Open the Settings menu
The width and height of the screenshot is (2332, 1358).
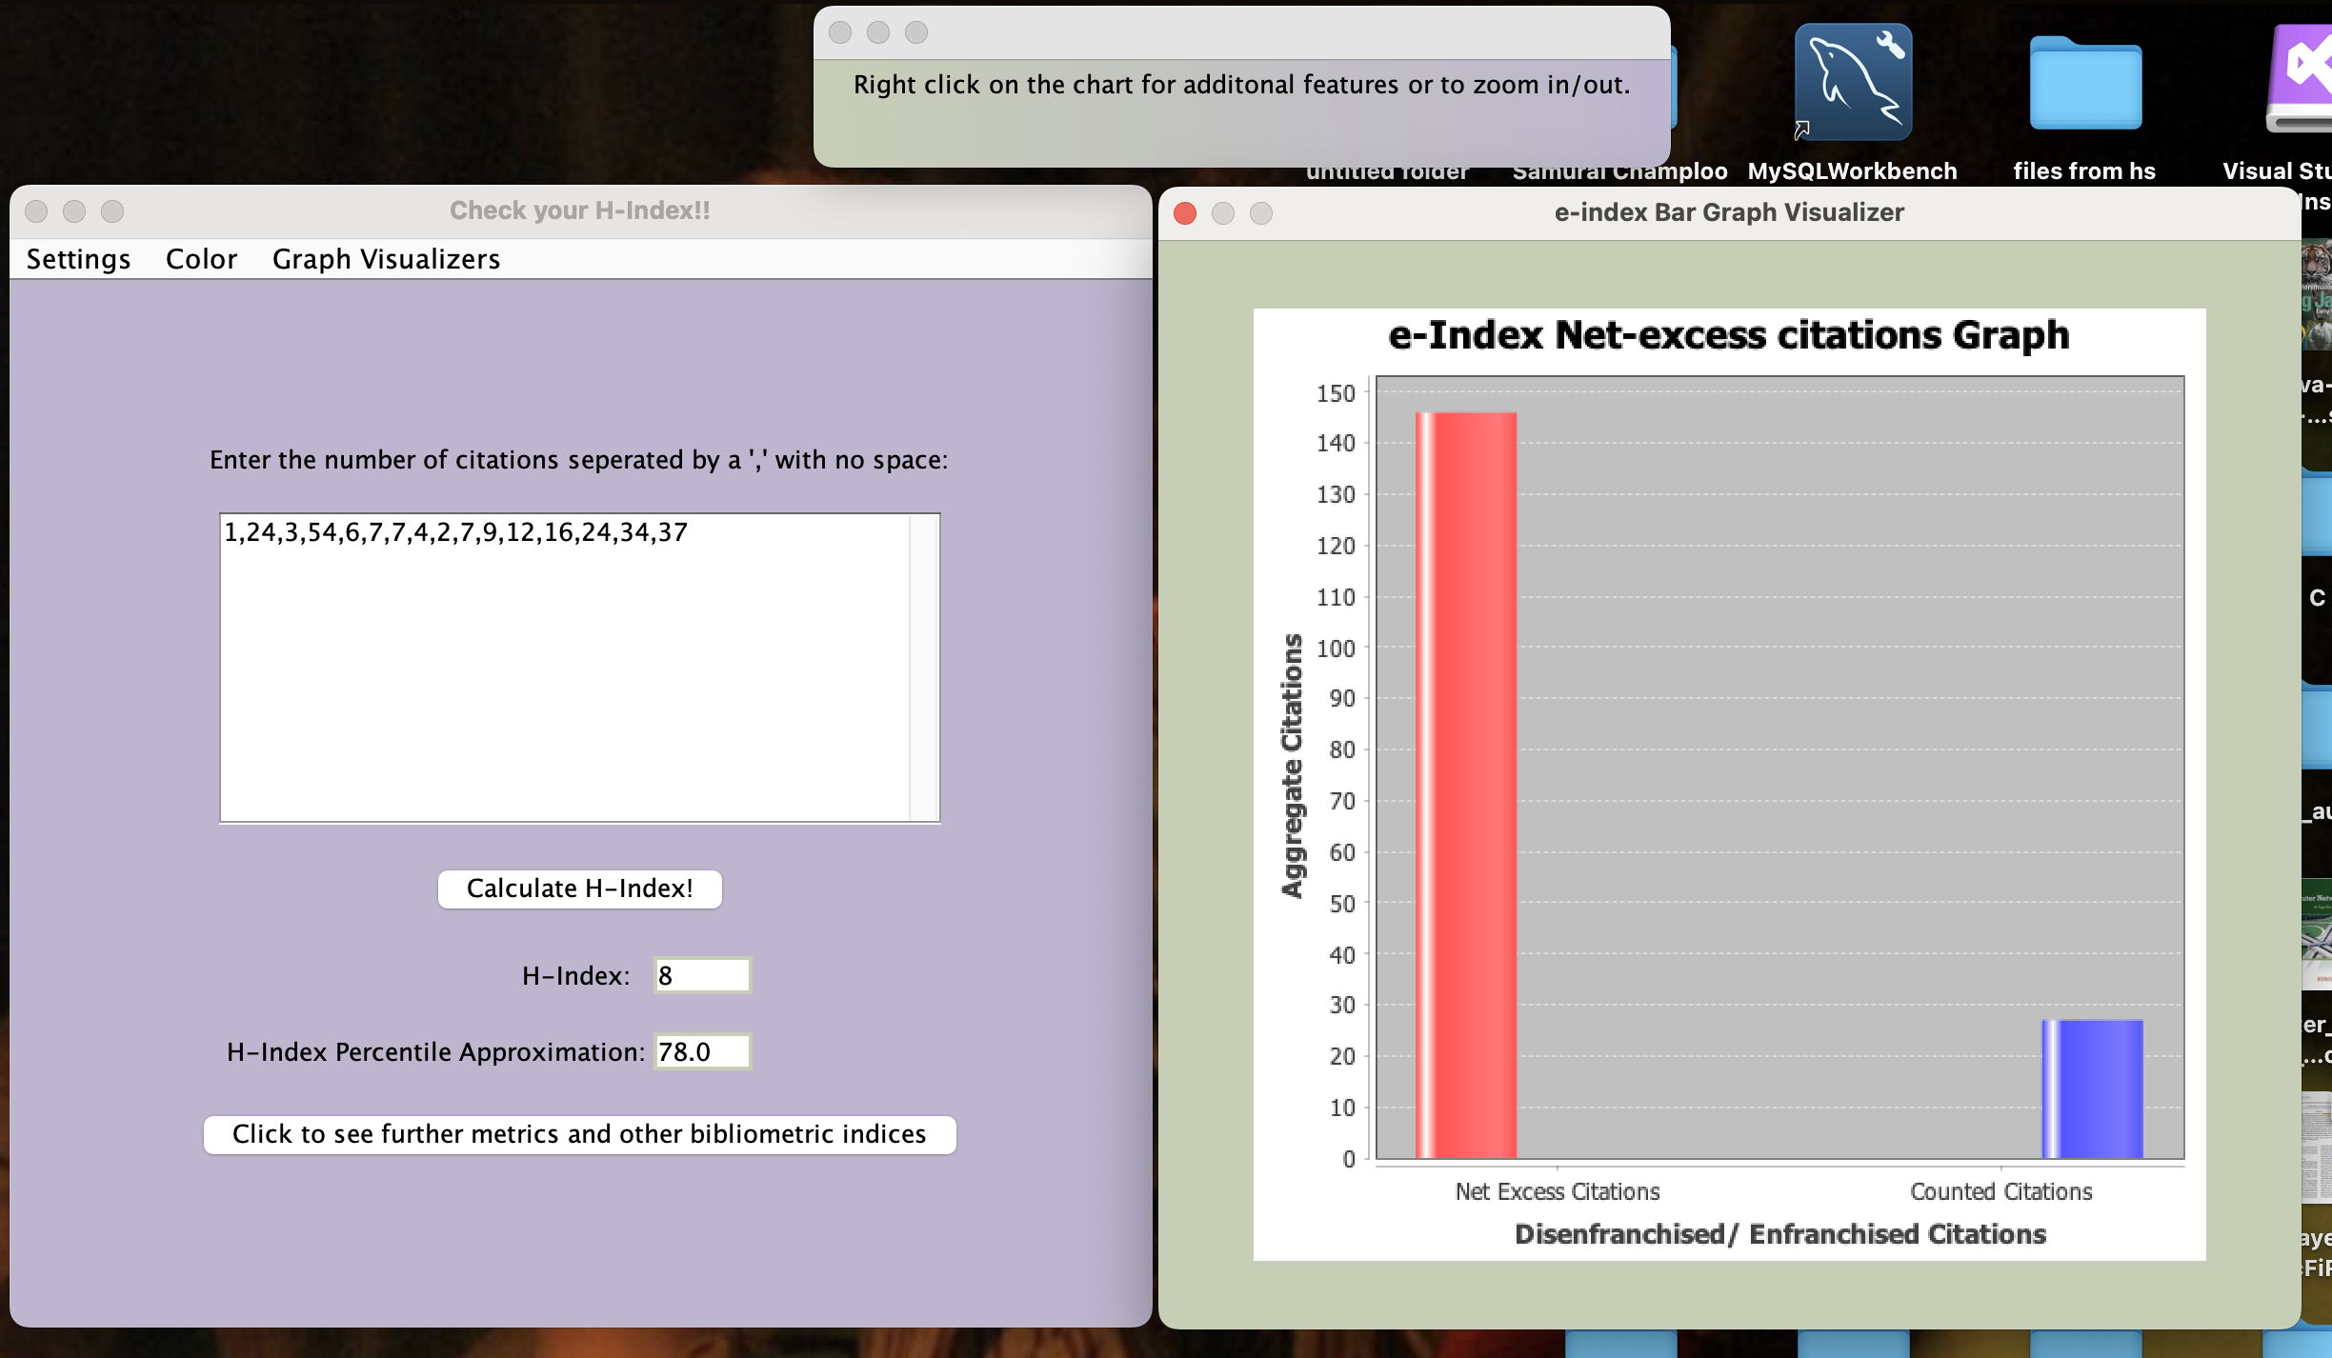78,259
